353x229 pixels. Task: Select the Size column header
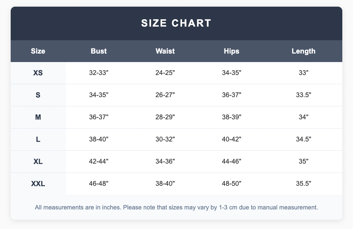38,51
